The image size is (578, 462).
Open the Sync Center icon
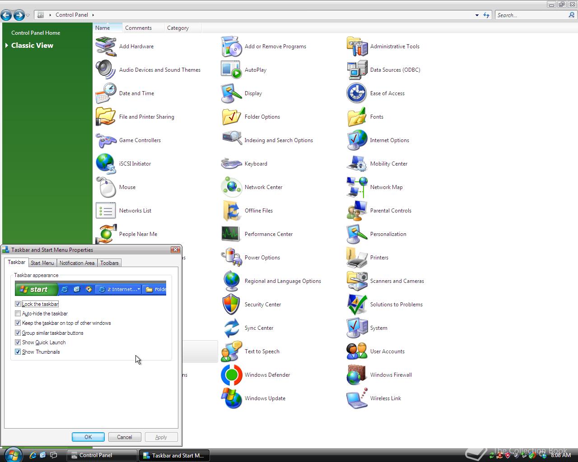pos(232,328)
